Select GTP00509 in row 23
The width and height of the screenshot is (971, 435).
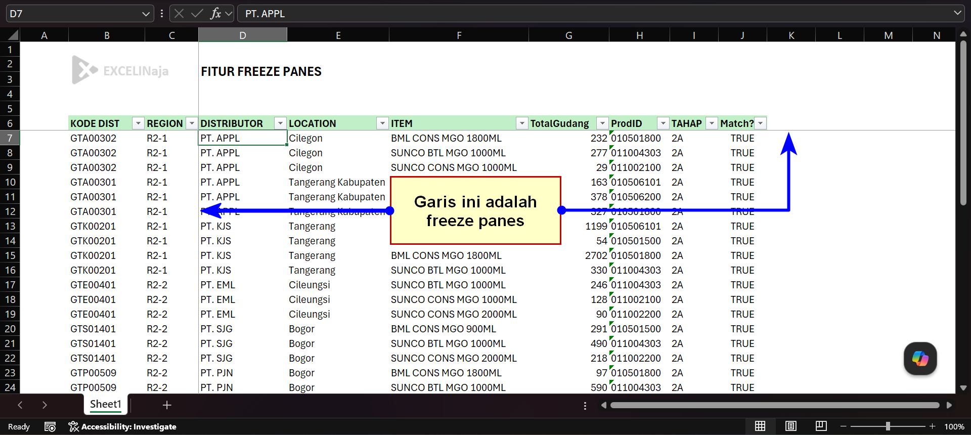107,373
